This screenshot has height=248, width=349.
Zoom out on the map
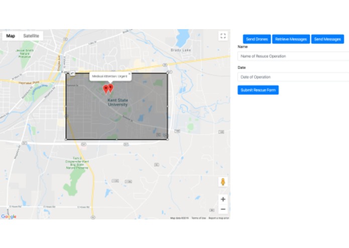pos(223,209)
